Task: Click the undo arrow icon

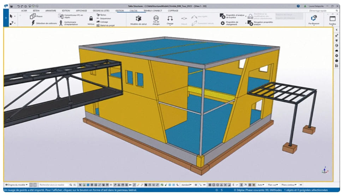Action: click(18, 6)
